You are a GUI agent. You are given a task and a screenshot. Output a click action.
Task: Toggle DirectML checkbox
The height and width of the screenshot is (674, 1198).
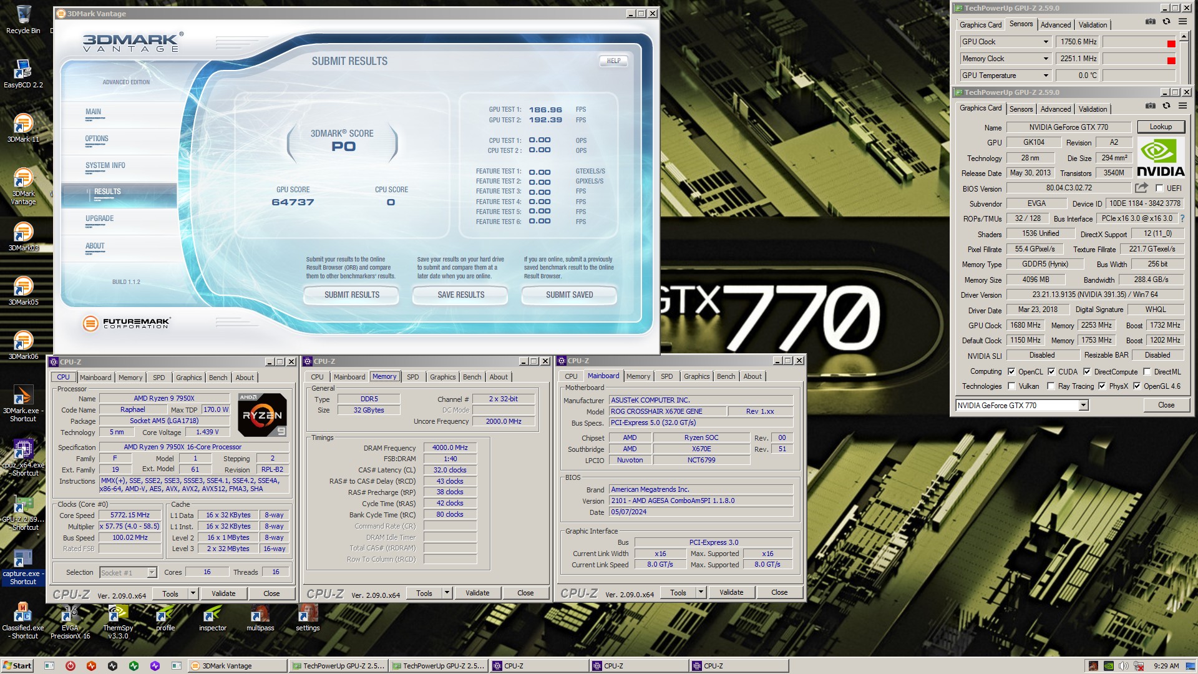click(x=1147, y=371)
